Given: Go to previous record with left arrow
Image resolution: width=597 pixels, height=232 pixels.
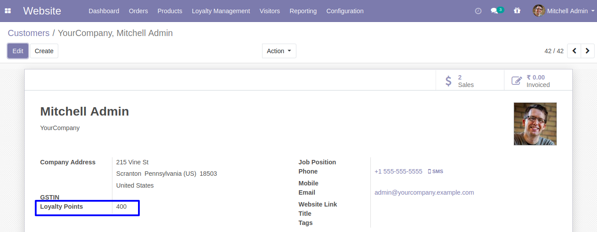Looking at the screenshot, I should pyautogui.click(x=574, y=51).
